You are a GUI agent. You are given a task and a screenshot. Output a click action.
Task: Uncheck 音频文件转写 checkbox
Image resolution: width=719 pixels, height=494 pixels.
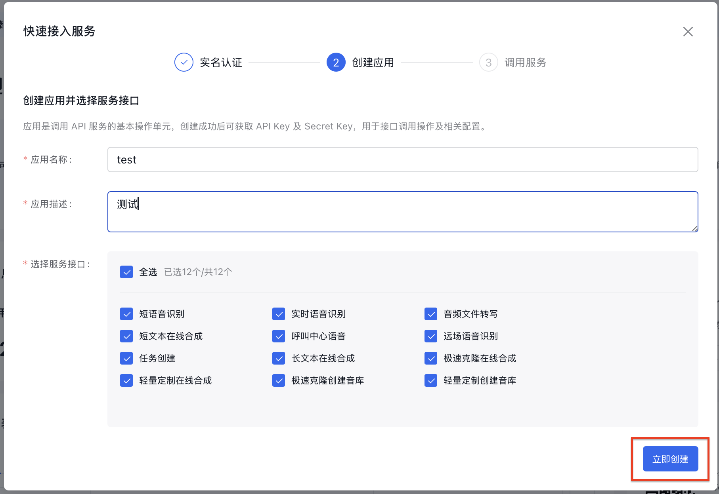(x=431, y=314)
